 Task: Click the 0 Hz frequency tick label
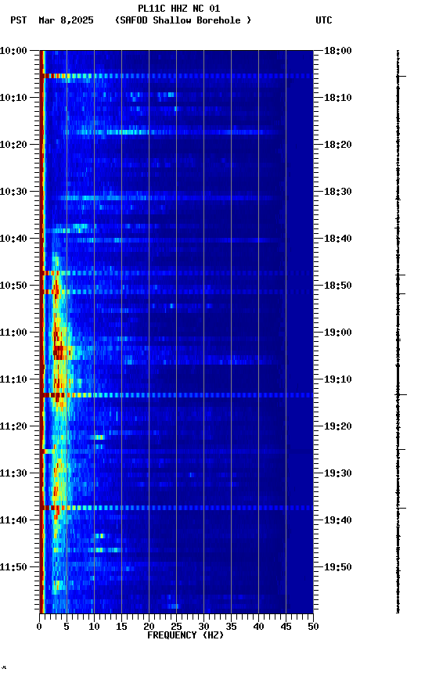pos(40,627)
